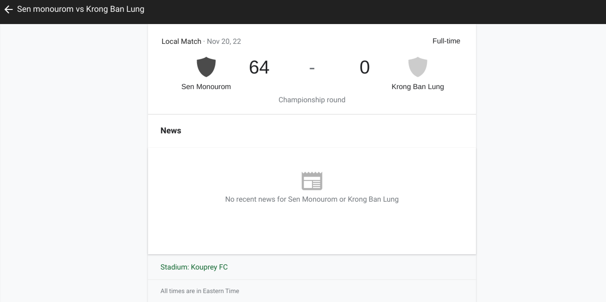Click the News section heading
Image resolution: width=606 pixels, height=302 pixels.
tap(171, 131)
